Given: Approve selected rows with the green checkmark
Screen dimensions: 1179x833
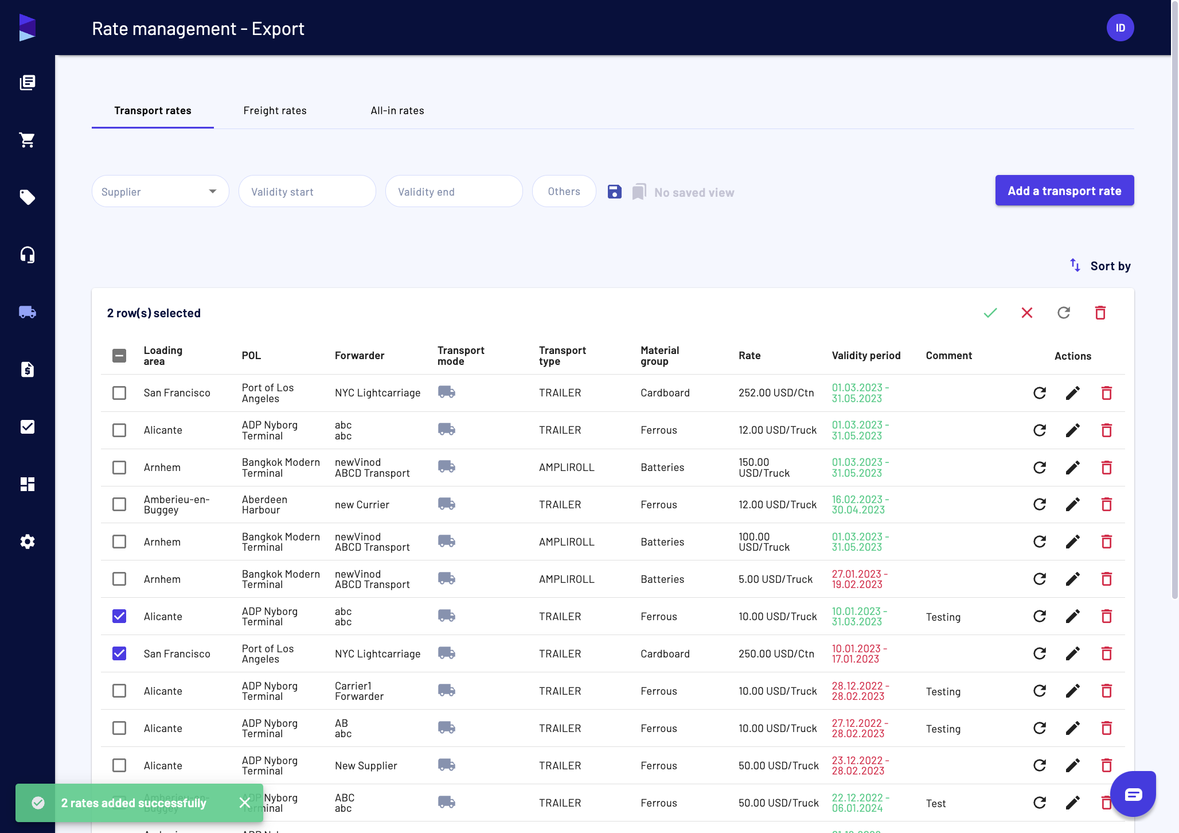Looking at the screenshot, I should click(990, 313).
